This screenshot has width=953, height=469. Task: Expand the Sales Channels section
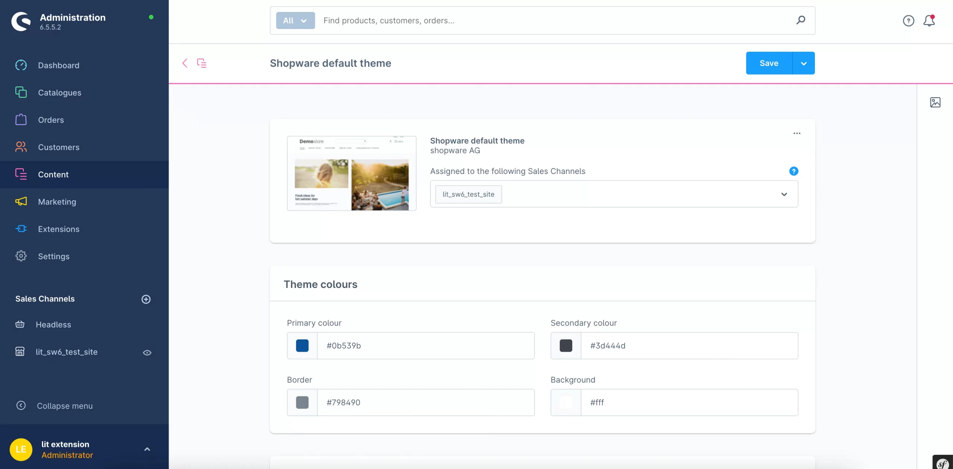click(x=145, y=299)
